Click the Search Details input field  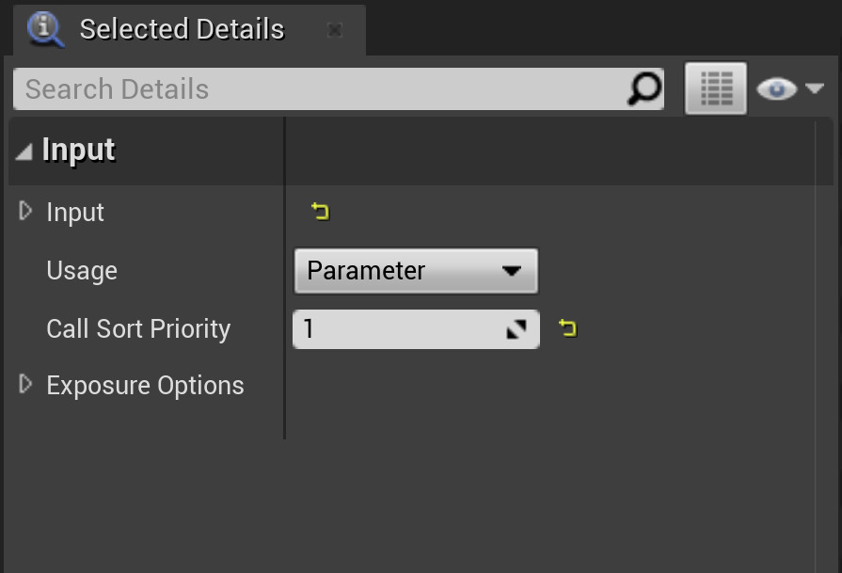[x=320, y=89]
